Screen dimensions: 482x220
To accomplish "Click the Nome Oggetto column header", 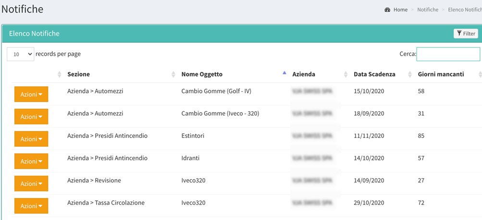I will (202, 74).
